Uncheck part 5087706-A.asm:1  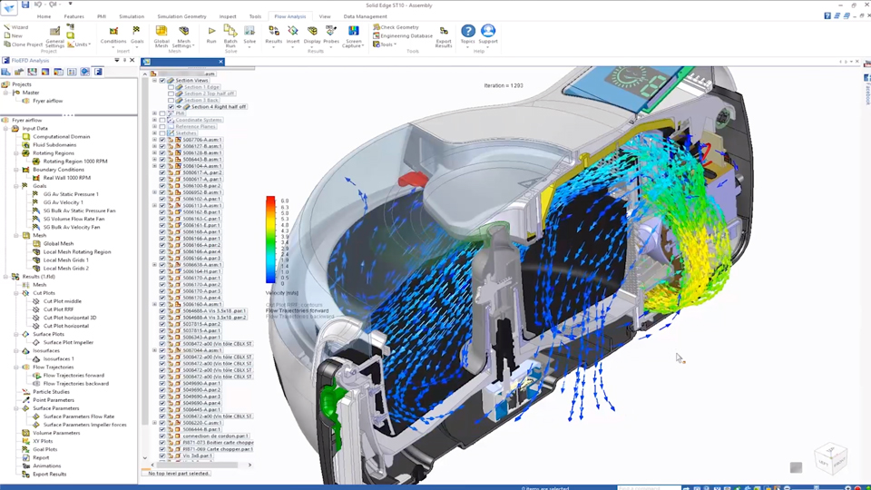(162, 140)
